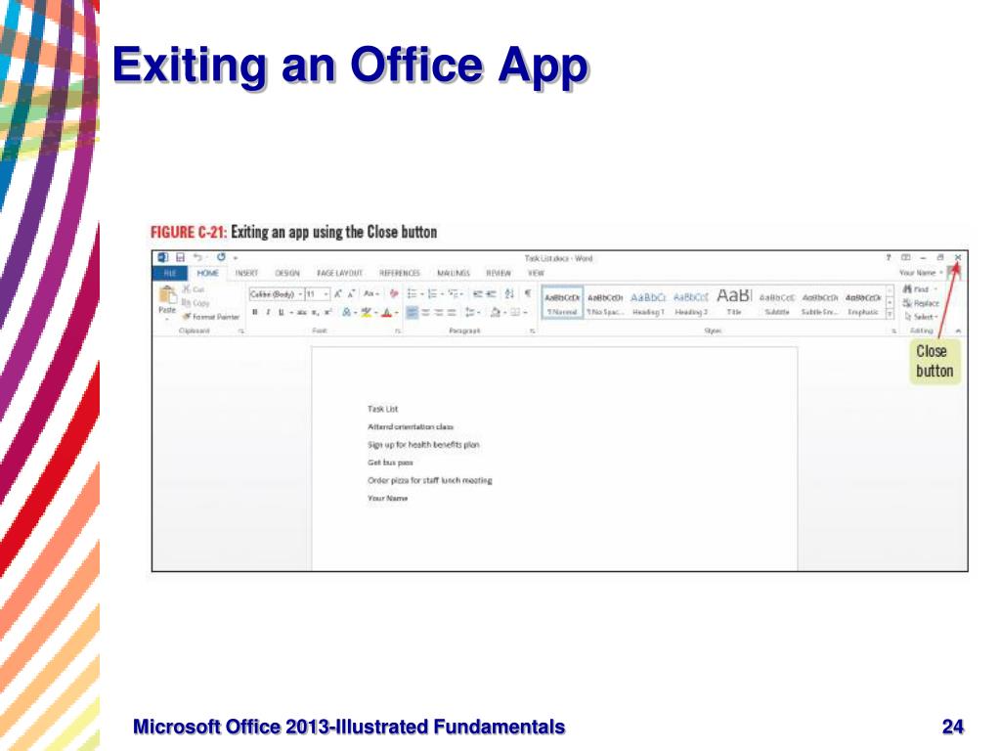
Task: Switch to the PAGE LAYOUT tab
Action: 339,273
